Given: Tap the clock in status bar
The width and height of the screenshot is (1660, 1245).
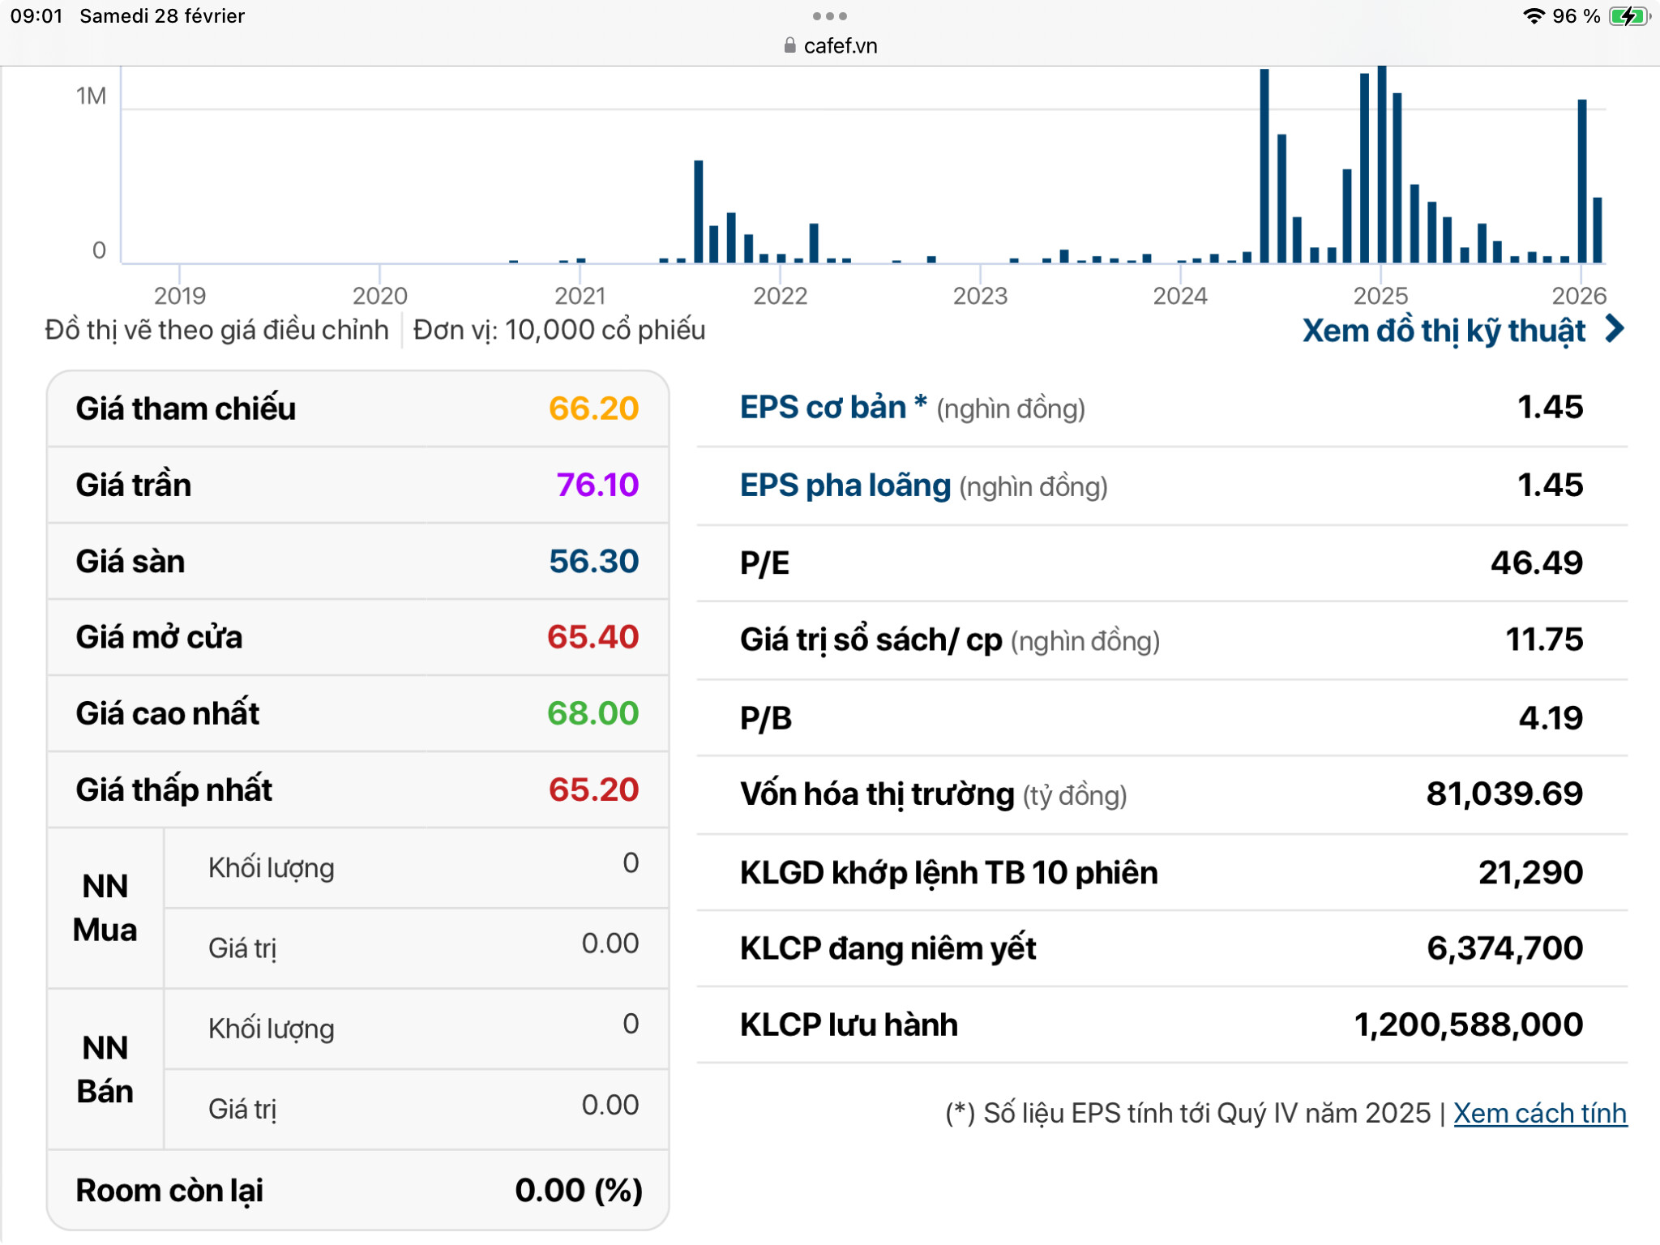Looking at the screenshot, I should coord(36,16).
